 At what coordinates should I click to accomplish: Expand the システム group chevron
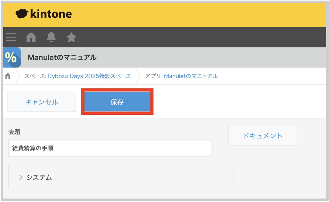21,177
